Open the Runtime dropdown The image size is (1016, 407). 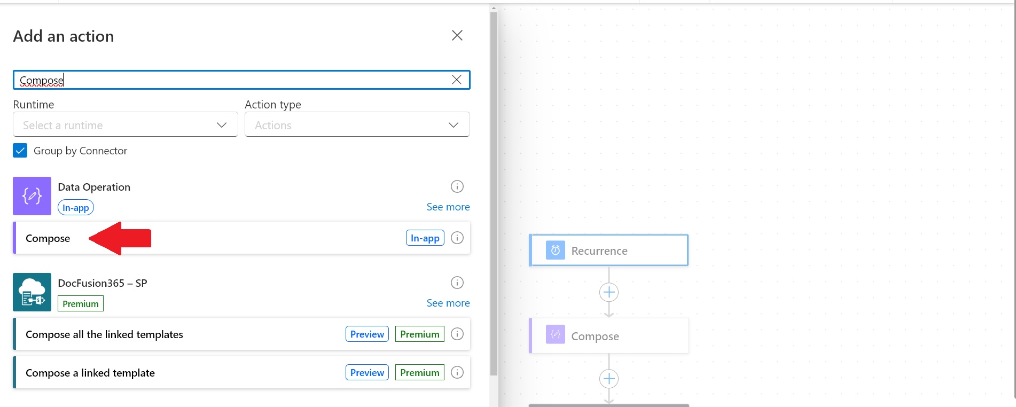(125, 125)
